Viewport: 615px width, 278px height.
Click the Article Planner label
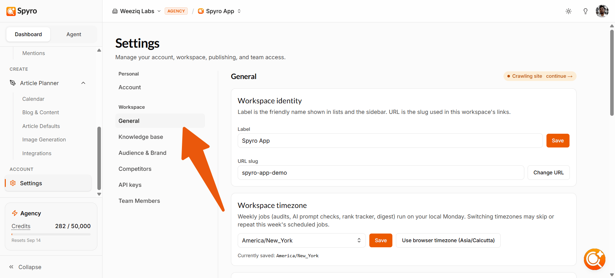39,83
